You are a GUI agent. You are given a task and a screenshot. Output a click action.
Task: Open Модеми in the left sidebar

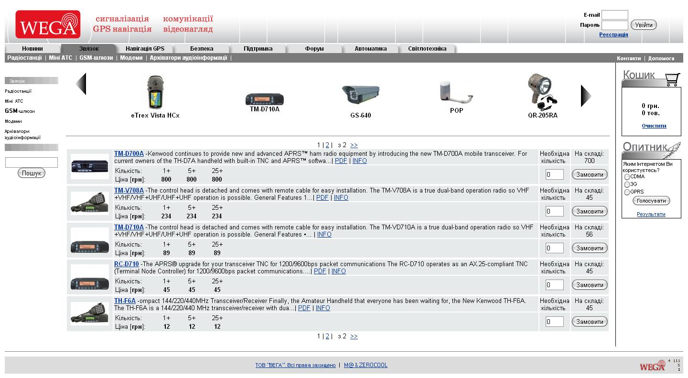click(x=13, y=121)
